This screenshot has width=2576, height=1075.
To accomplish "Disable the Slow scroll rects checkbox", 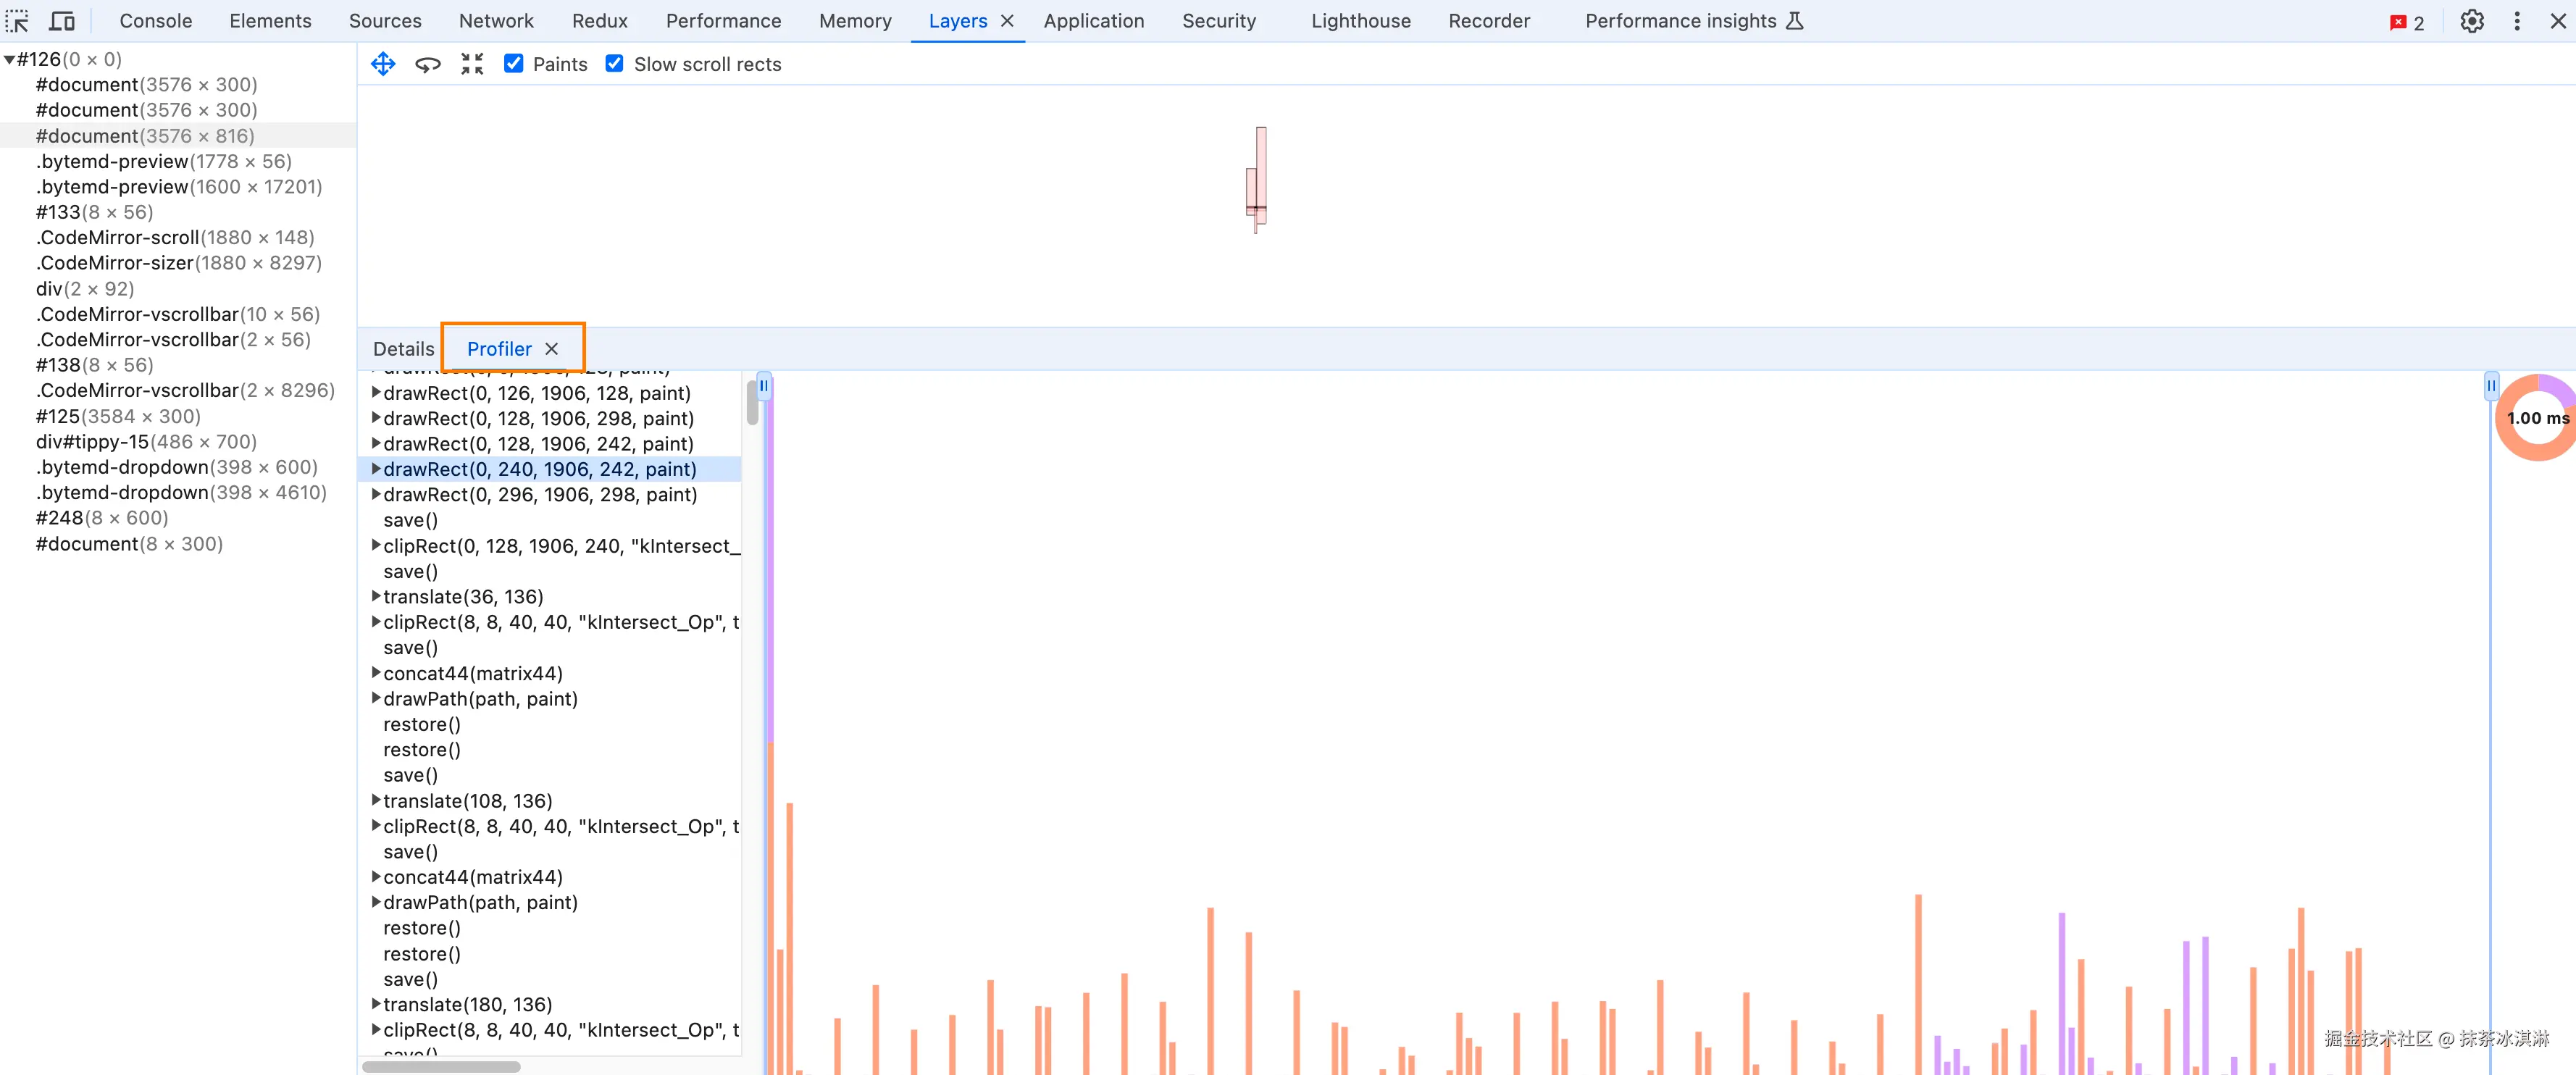I will coord(615,64).
